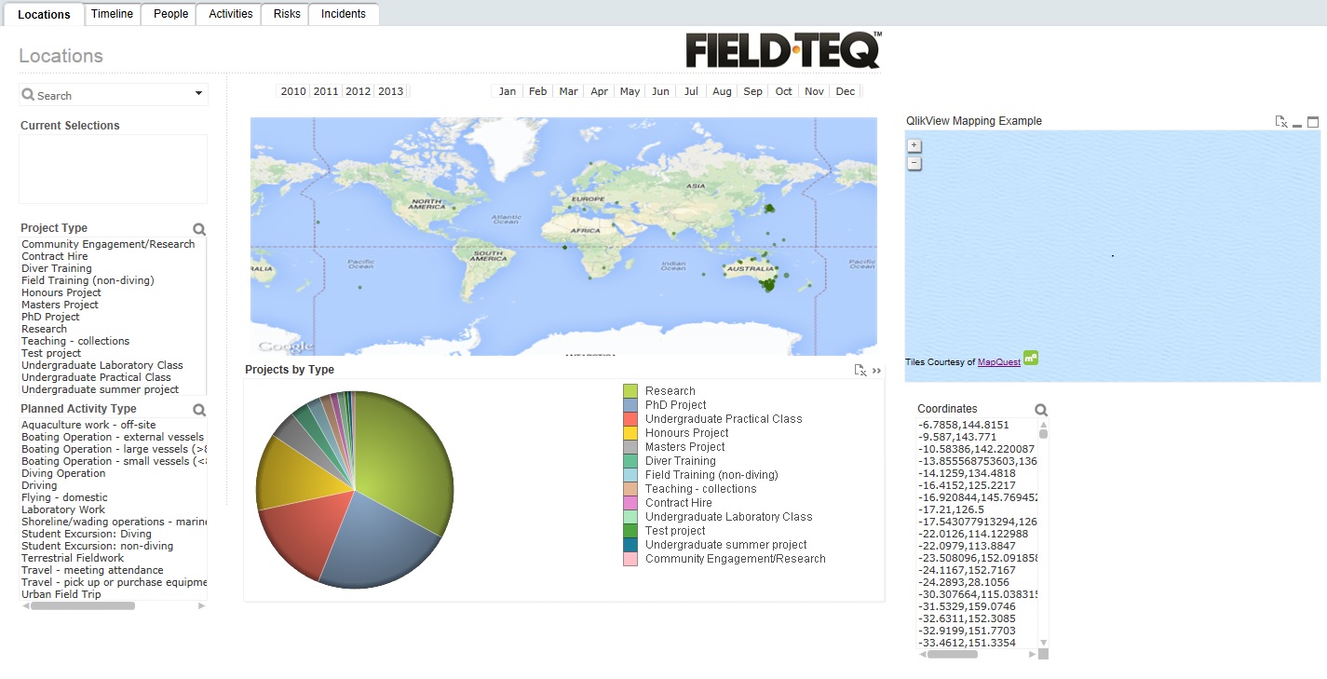
Task: Select Contract Hire in Project Type
Action: tap(55, 256)
